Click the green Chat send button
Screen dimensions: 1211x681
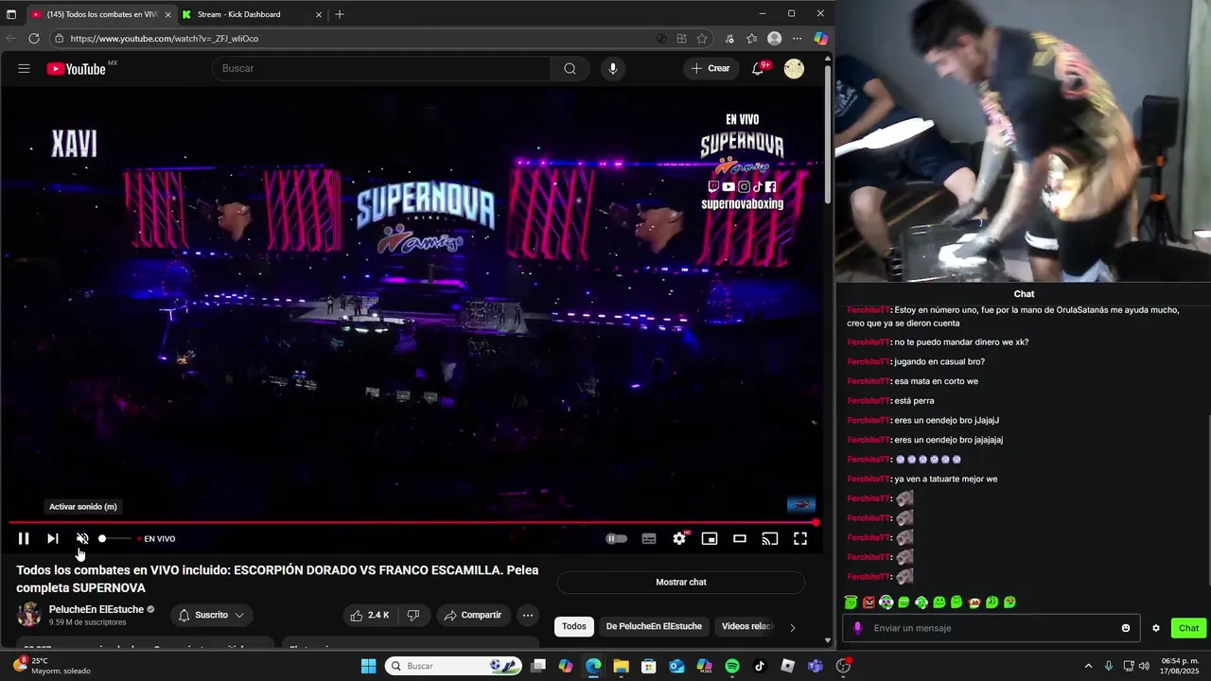1188,628
